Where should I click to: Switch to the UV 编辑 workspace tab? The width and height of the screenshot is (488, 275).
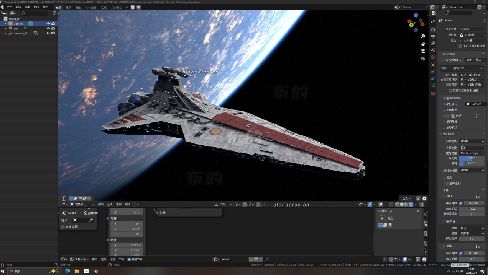pos(91,7)
